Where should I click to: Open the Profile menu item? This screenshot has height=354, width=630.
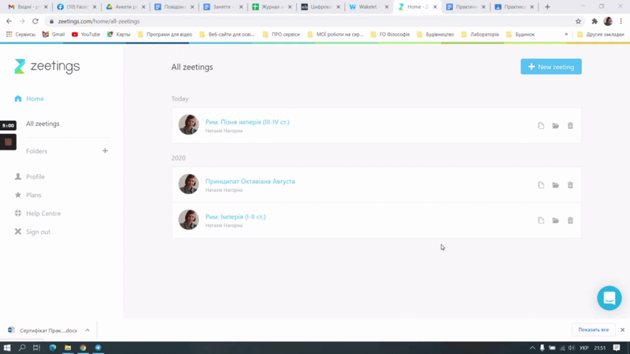pyautogui.click(x=35, y=177)
